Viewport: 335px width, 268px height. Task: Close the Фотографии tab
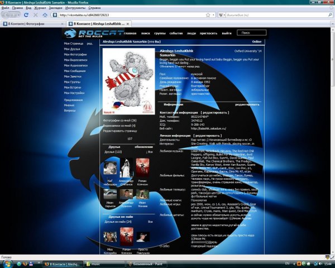click(x=62, y=24)
